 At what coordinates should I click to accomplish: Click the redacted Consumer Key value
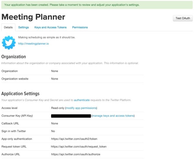point(71,116)
